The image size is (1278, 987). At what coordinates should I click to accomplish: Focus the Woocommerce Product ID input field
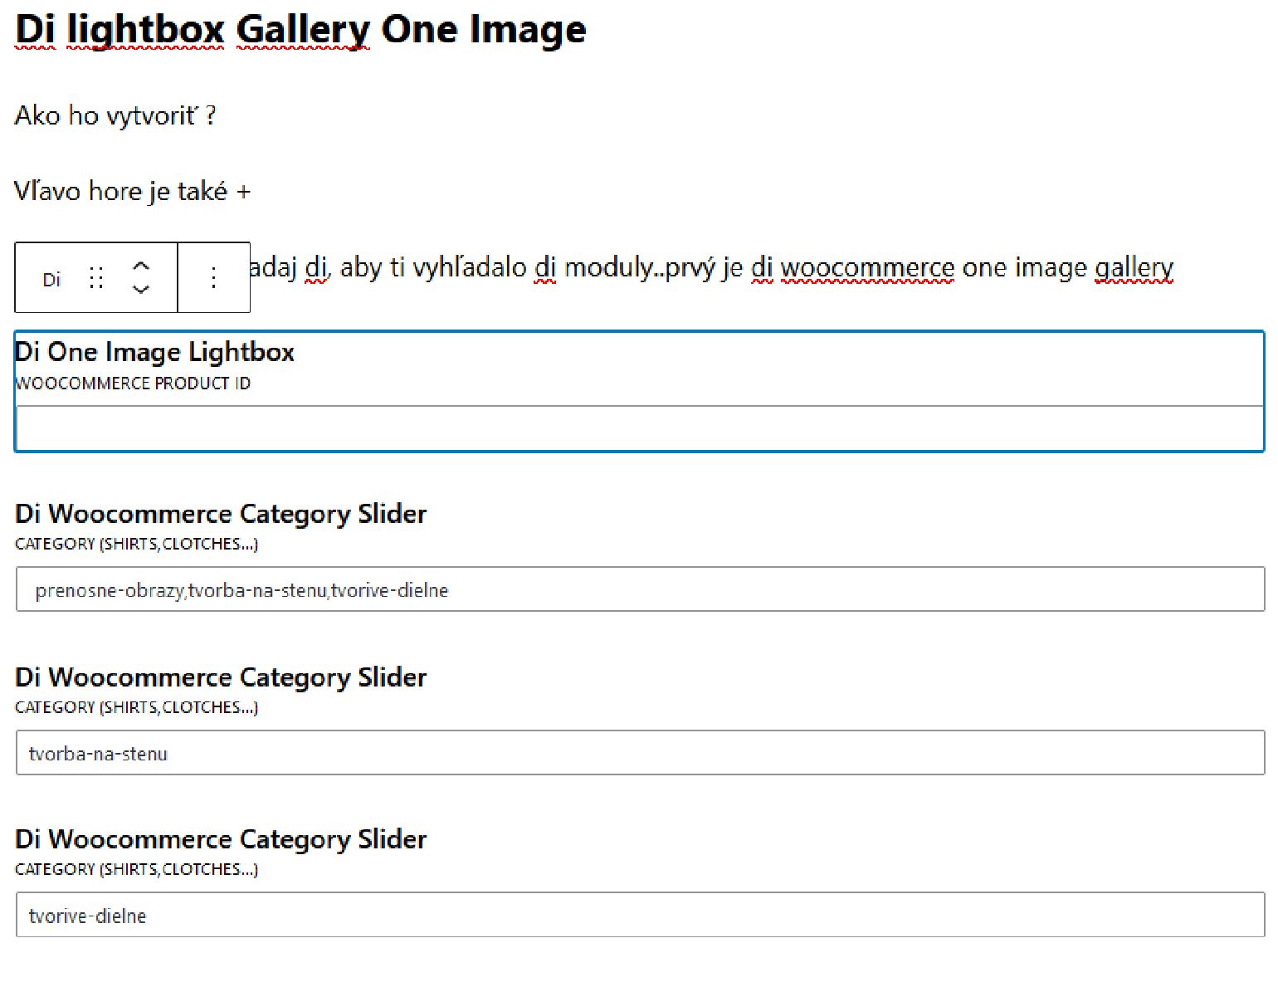click(640, 428)
